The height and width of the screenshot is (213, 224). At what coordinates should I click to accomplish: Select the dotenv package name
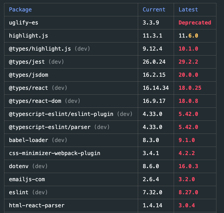(x=19, y=166)
